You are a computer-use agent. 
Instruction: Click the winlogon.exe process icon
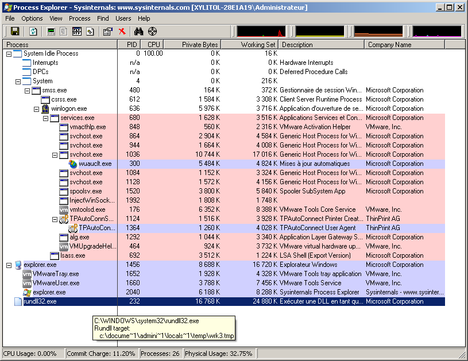(45, 108)
